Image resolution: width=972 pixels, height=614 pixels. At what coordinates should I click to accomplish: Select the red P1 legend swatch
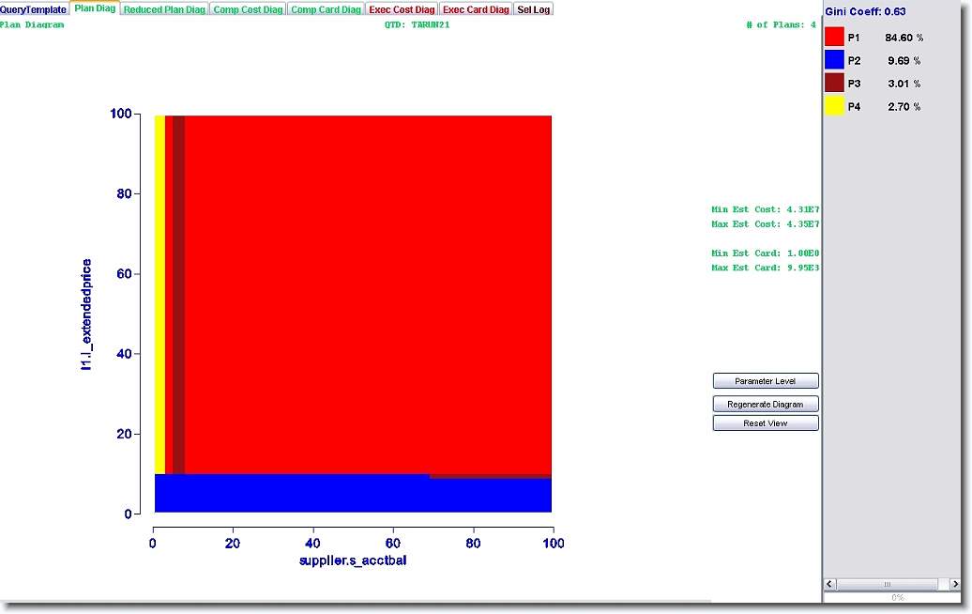tap(834, 38)
